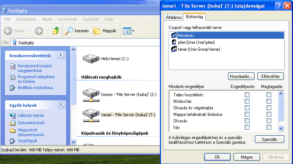Check Megtagadás box for Módosítás

coord(269,101)
